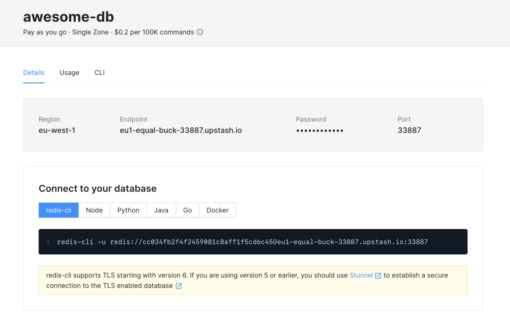Click external link icon after TLS enabled database
The width and height of the screenshot is (510, 319).
[178, 286]
